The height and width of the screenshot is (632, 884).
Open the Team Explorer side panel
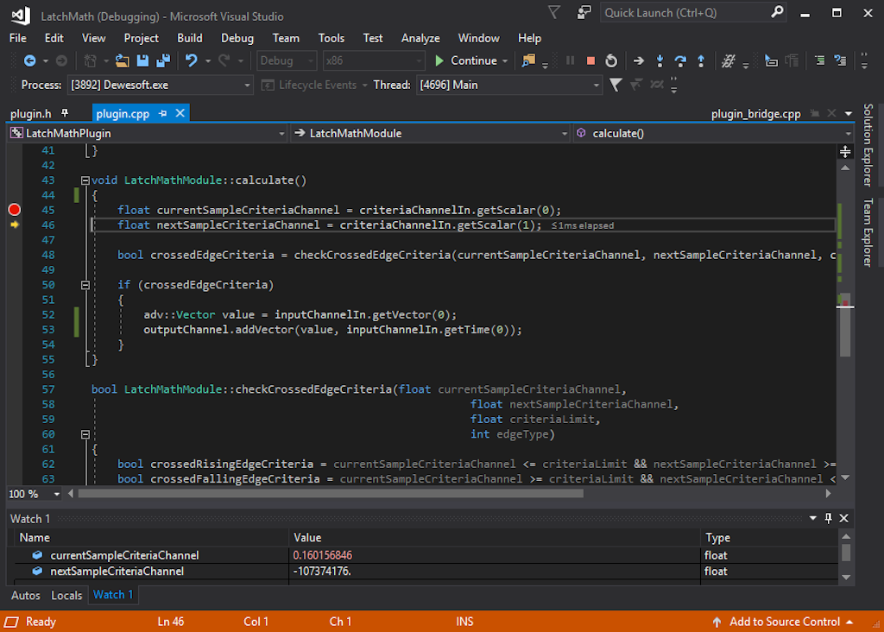868,231
